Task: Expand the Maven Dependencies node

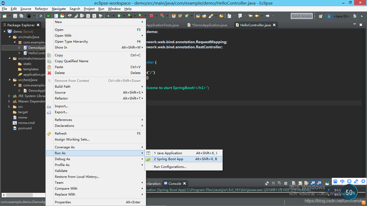Action: pyautogui.click(x=9, y=101)
